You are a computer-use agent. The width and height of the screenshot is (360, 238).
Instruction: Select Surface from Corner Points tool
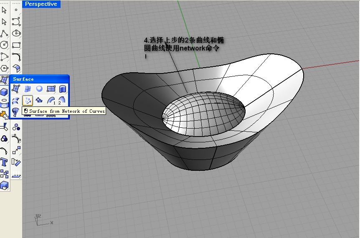point(15,89)
